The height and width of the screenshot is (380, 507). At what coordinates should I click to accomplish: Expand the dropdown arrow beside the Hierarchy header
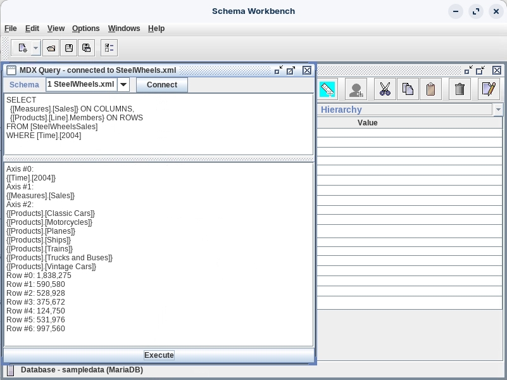click(498, 110)
